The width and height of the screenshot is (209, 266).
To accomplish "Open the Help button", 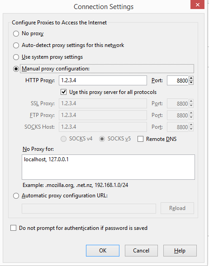I will click(180, 251).
